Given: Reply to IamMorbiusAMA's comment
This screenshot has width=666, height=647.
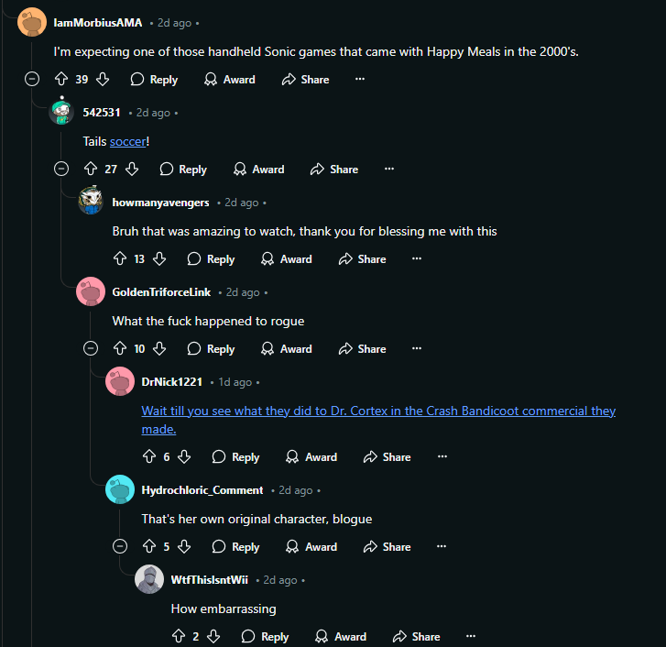Looking at the screenshot, I should (154, 80).
